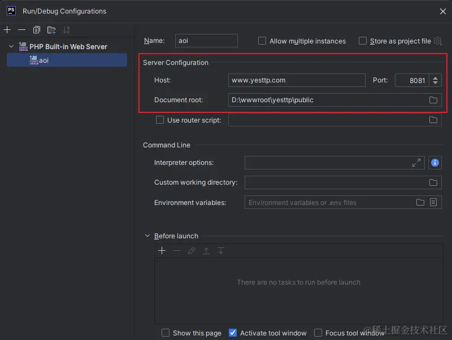
Task: Click the Command Line heading
Action: tap(167, 145)
